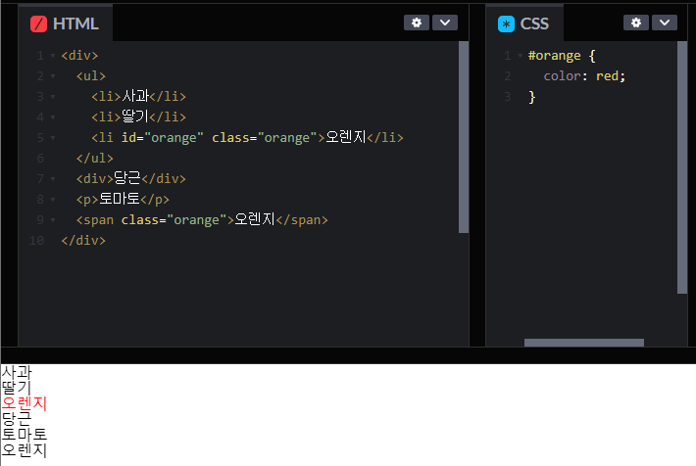Click the span class="orange" code line
Viewport: 696px width, 466px height.
[x=202, y=219]
